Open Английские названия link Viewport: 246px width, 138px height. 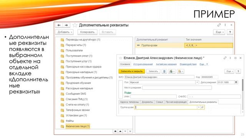166,64
